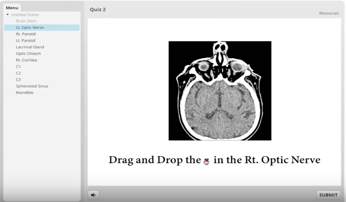
Task: Click the Untitled Scene heading
Action: [25, 15]
